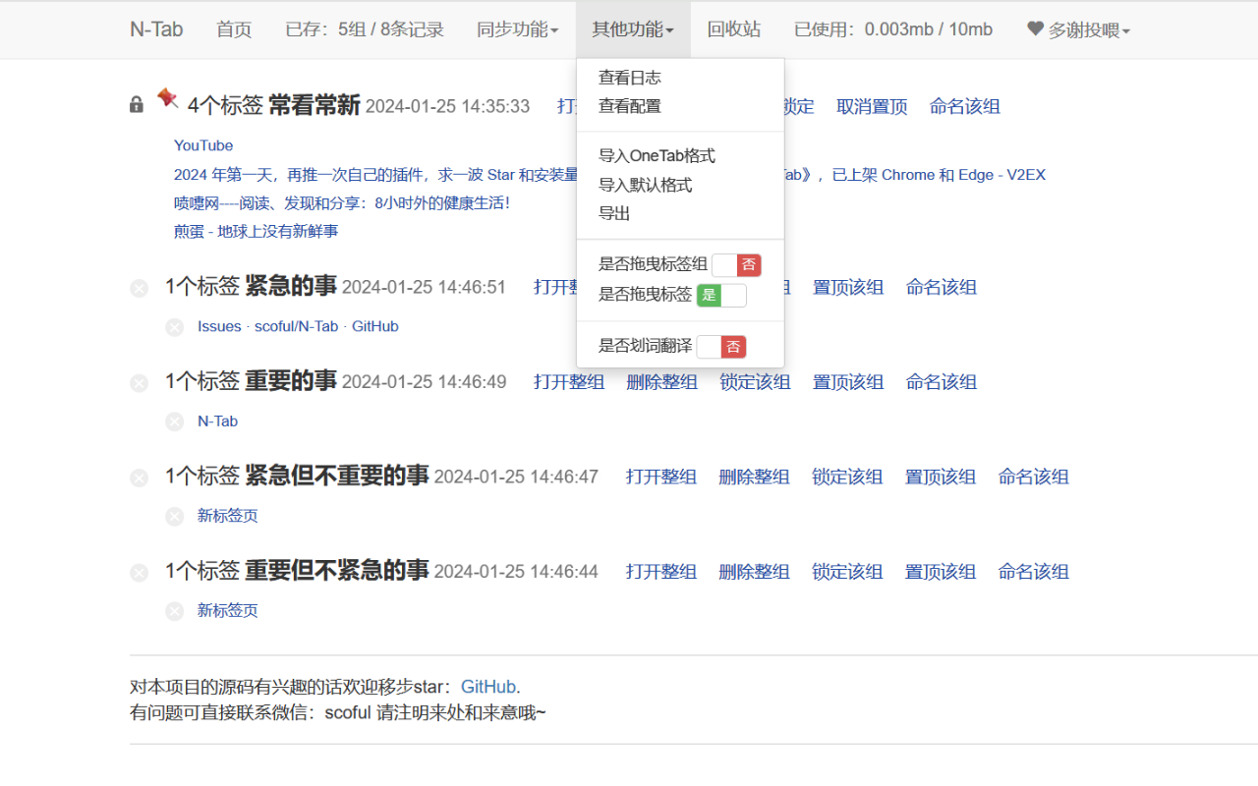Click the X icon beside 重要的事 group

(139, 383)
